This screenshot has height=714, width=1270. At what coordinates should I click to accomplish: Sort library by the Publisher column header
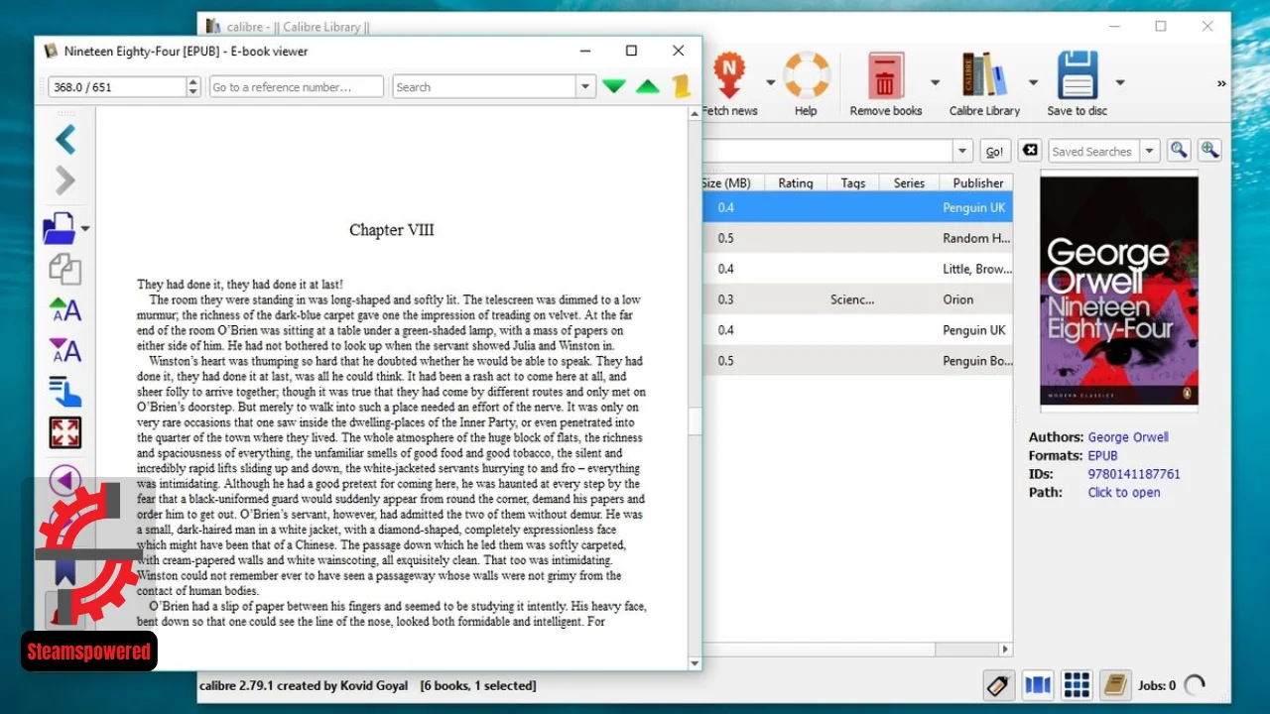[977, 182]
